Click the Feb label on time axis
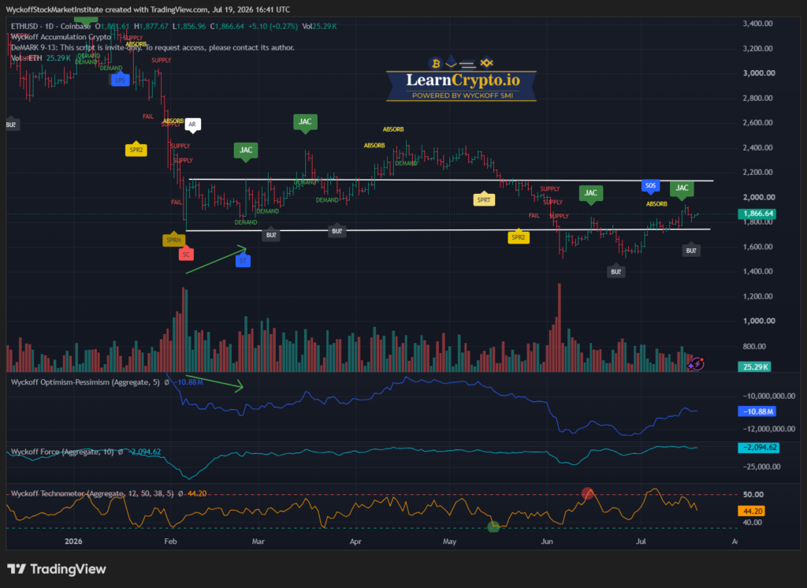This screenshot has height=588, width=807. (170, 541)
